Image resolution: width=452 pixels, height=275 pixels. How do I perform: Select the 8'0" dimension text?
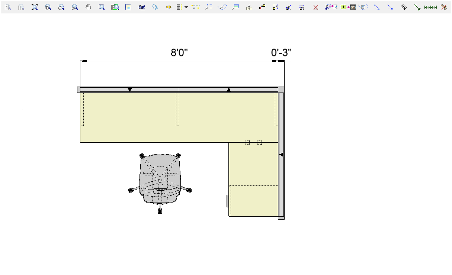click(x=179, y=53)
